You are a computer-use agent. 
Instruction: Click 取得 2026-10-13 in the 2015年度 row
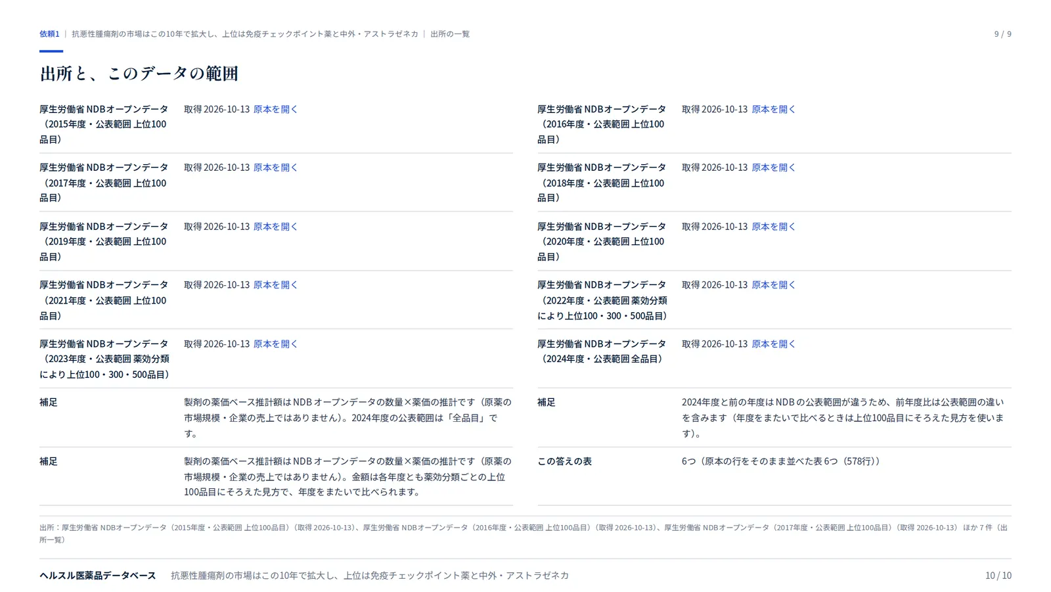[x=217, y=109]
